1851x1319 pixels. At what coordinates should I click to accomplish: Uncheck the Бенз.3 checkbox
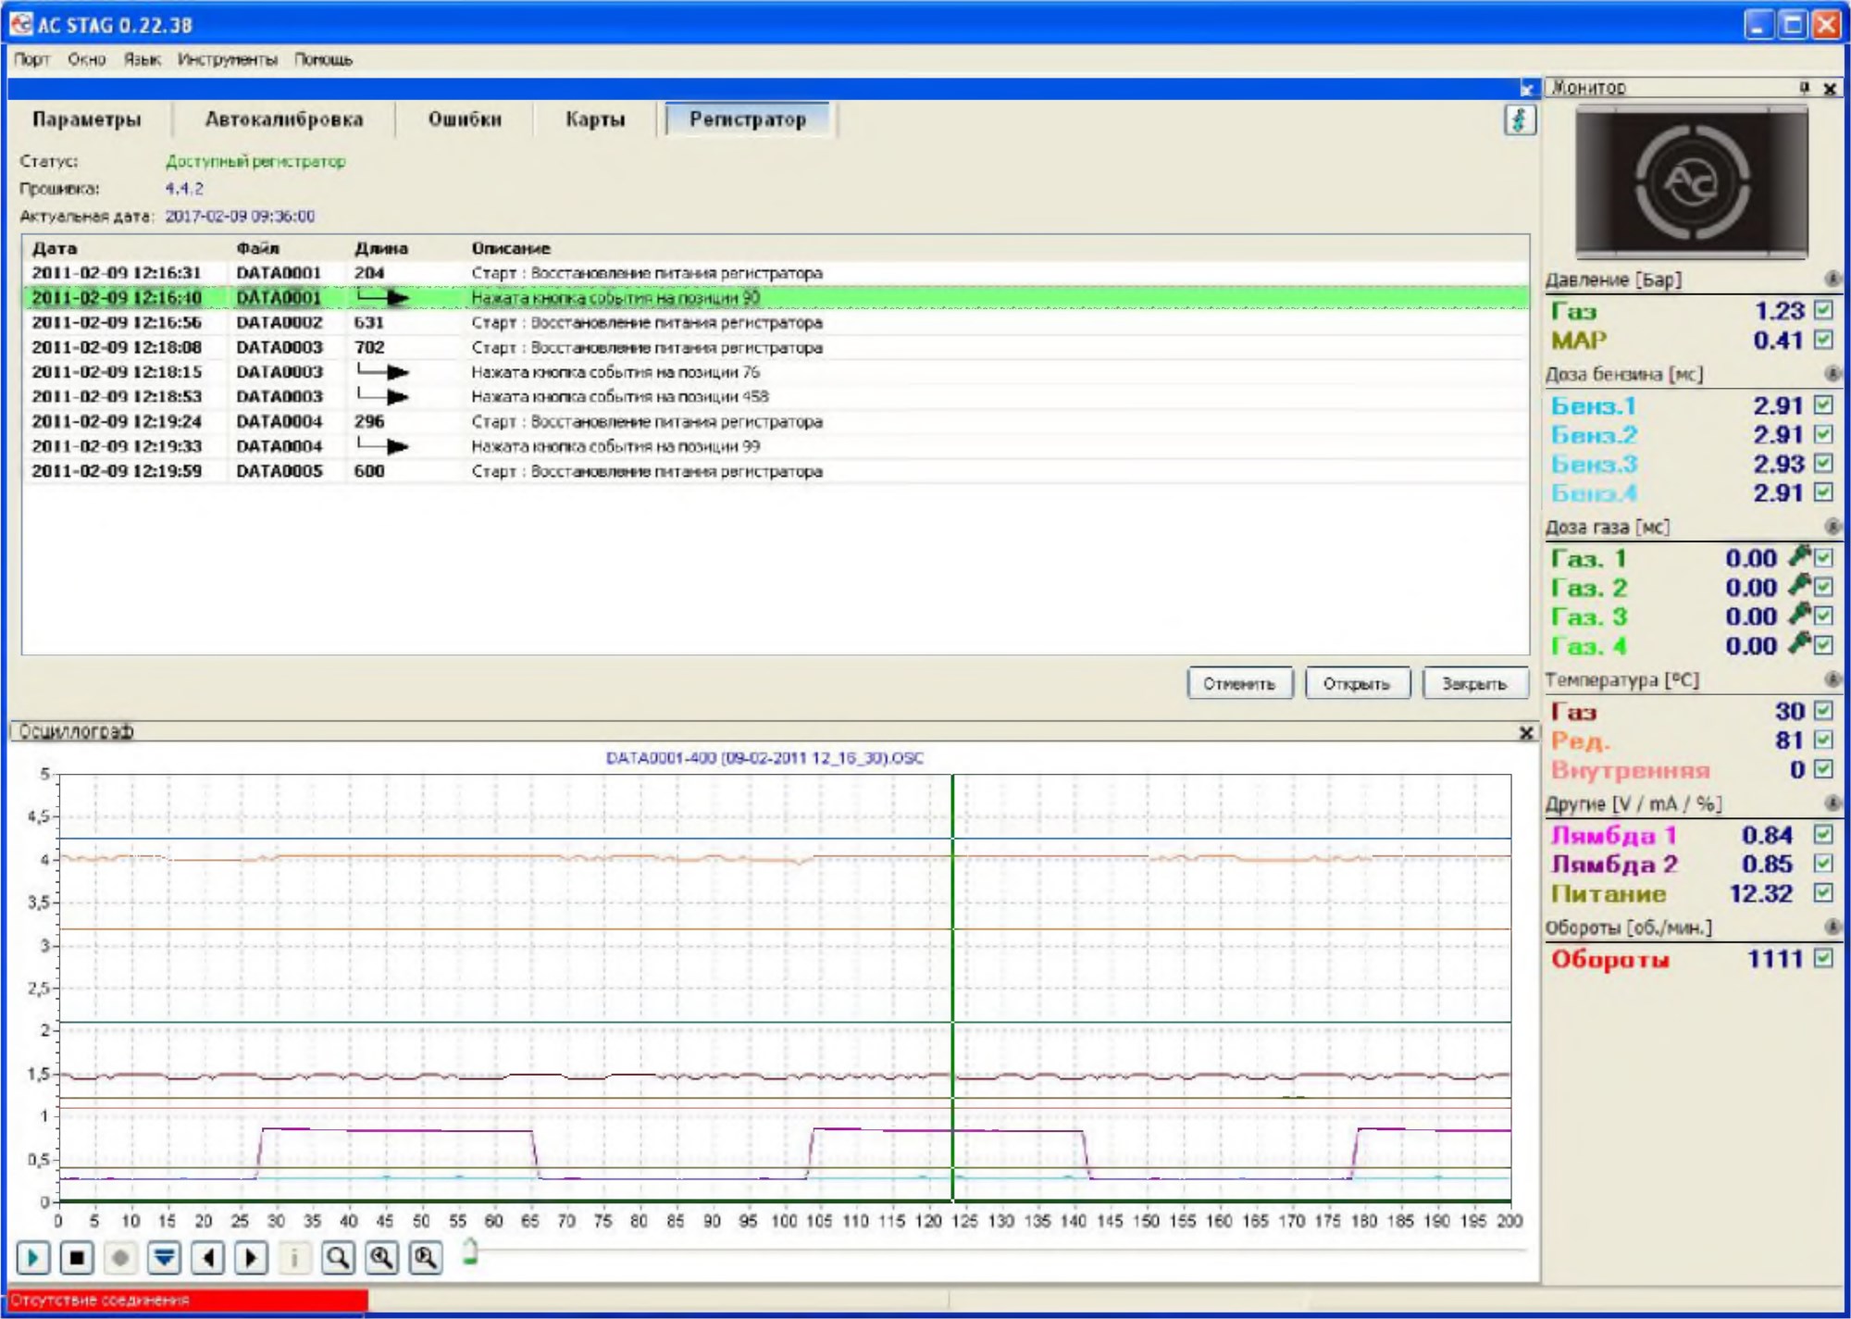[x=1823, y=463]
